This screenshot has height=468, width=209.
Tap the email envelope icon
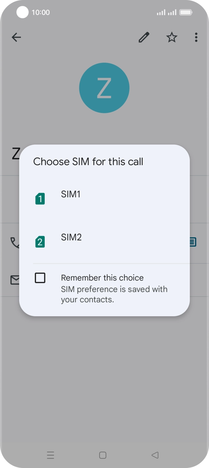coord(16,280)
